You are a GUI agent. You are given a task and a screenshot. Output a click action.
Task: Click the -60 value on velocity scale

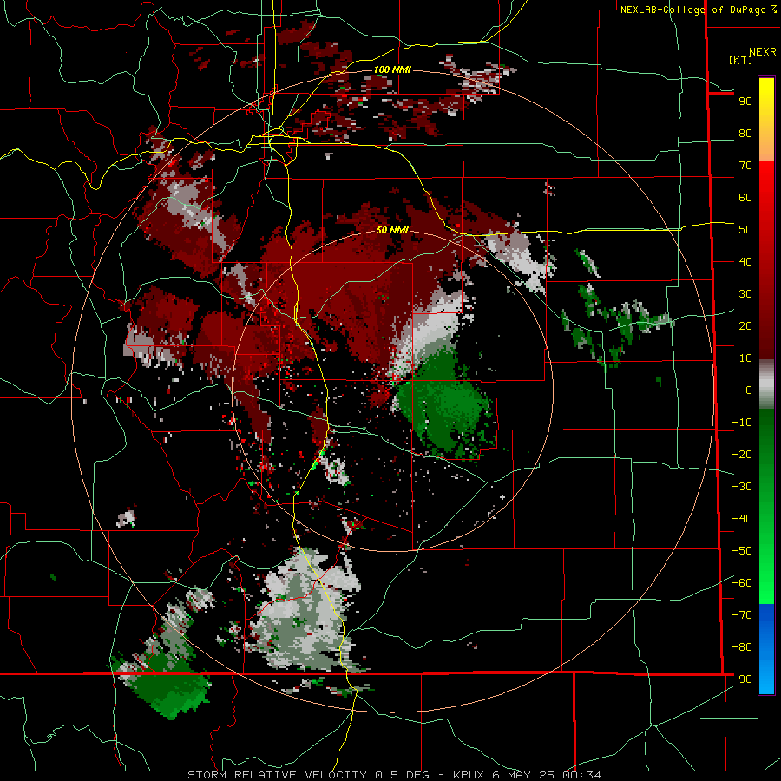pos(742,583)
